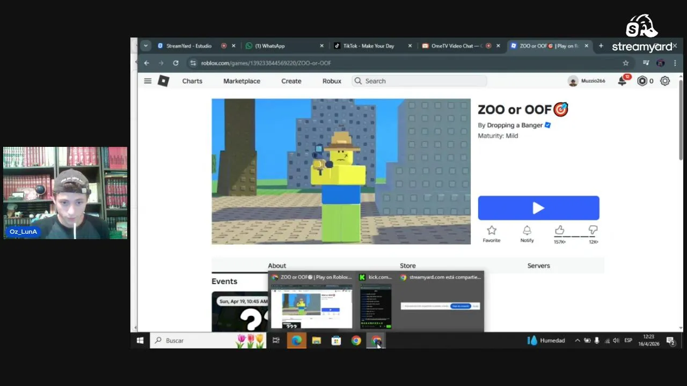Image resolution: width=687 pixels, height=386 pixels.
Task: Click the Humedad weather widget
Action: 546,340
